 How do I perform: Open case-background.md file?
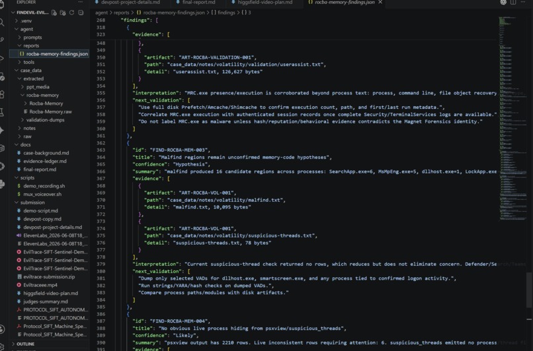click(x=50, y=153)
